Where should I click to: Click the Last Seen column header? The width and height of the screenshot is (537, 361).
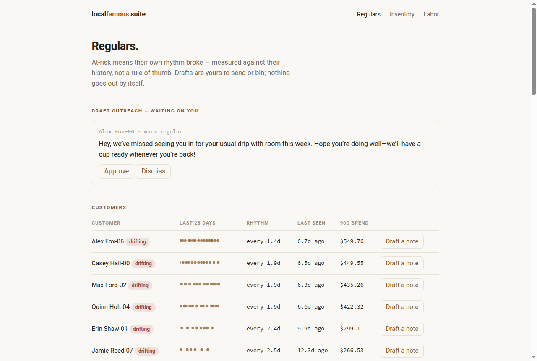point(311,223)
